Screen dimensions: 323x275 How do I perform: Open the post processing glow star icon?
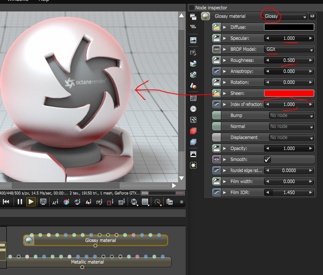coord(193,165)
